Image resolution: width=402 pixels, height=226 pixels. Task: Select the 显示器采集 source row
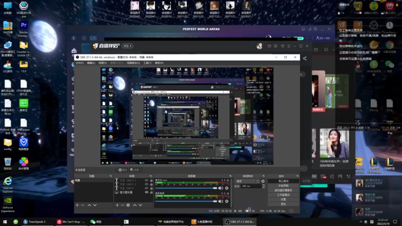(x=134, y=192)
